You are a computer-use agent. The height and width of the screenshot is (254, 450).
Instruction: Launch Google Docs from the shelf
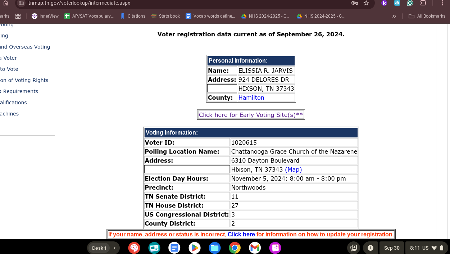174,248
